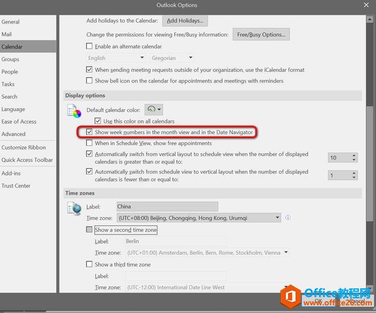376x313 pixels.
Task: Increase the value 1 calendars spinner
Action: (354, 173)
